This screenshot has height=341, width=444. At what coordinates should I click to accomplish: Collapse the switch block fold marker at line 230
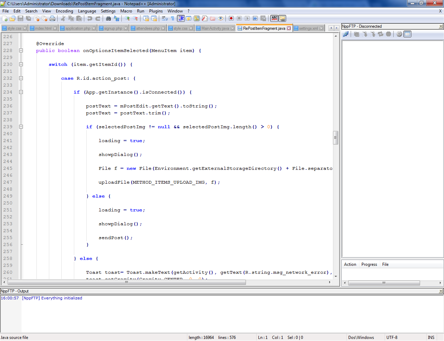[21, 64]
